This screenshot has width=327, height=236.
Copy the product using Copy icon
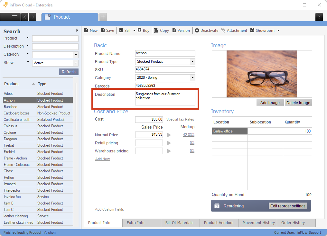162,31
